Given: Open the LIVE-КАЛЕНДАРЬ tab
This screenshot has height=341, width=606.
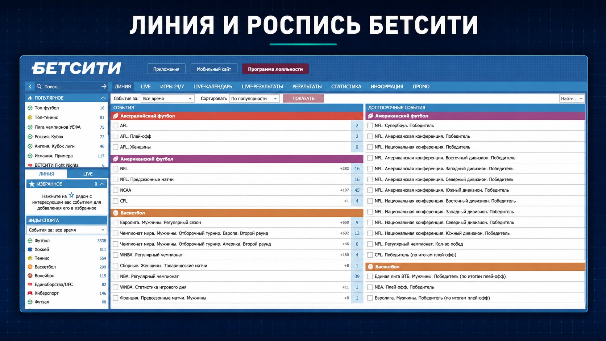Looking at the screenshot, I should click(213, 87).
